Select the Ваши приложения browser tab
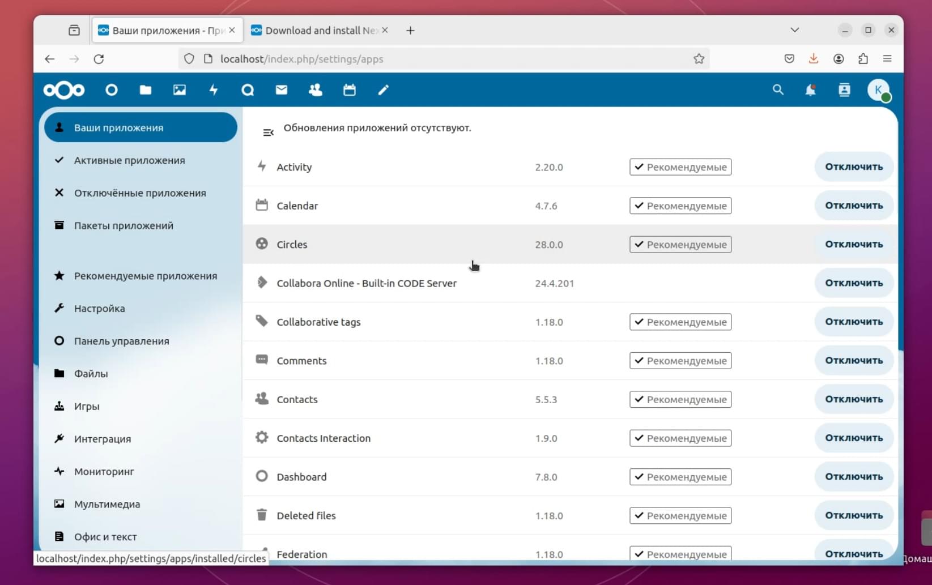 pos(167,31)
